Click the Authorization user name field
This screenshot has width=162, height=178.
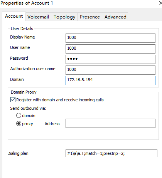pyautogui.click(x=110, y=70)
